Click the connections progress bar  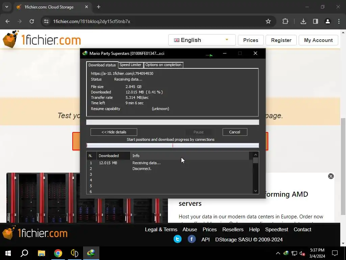pyautogui.click(x=173, y=145)
